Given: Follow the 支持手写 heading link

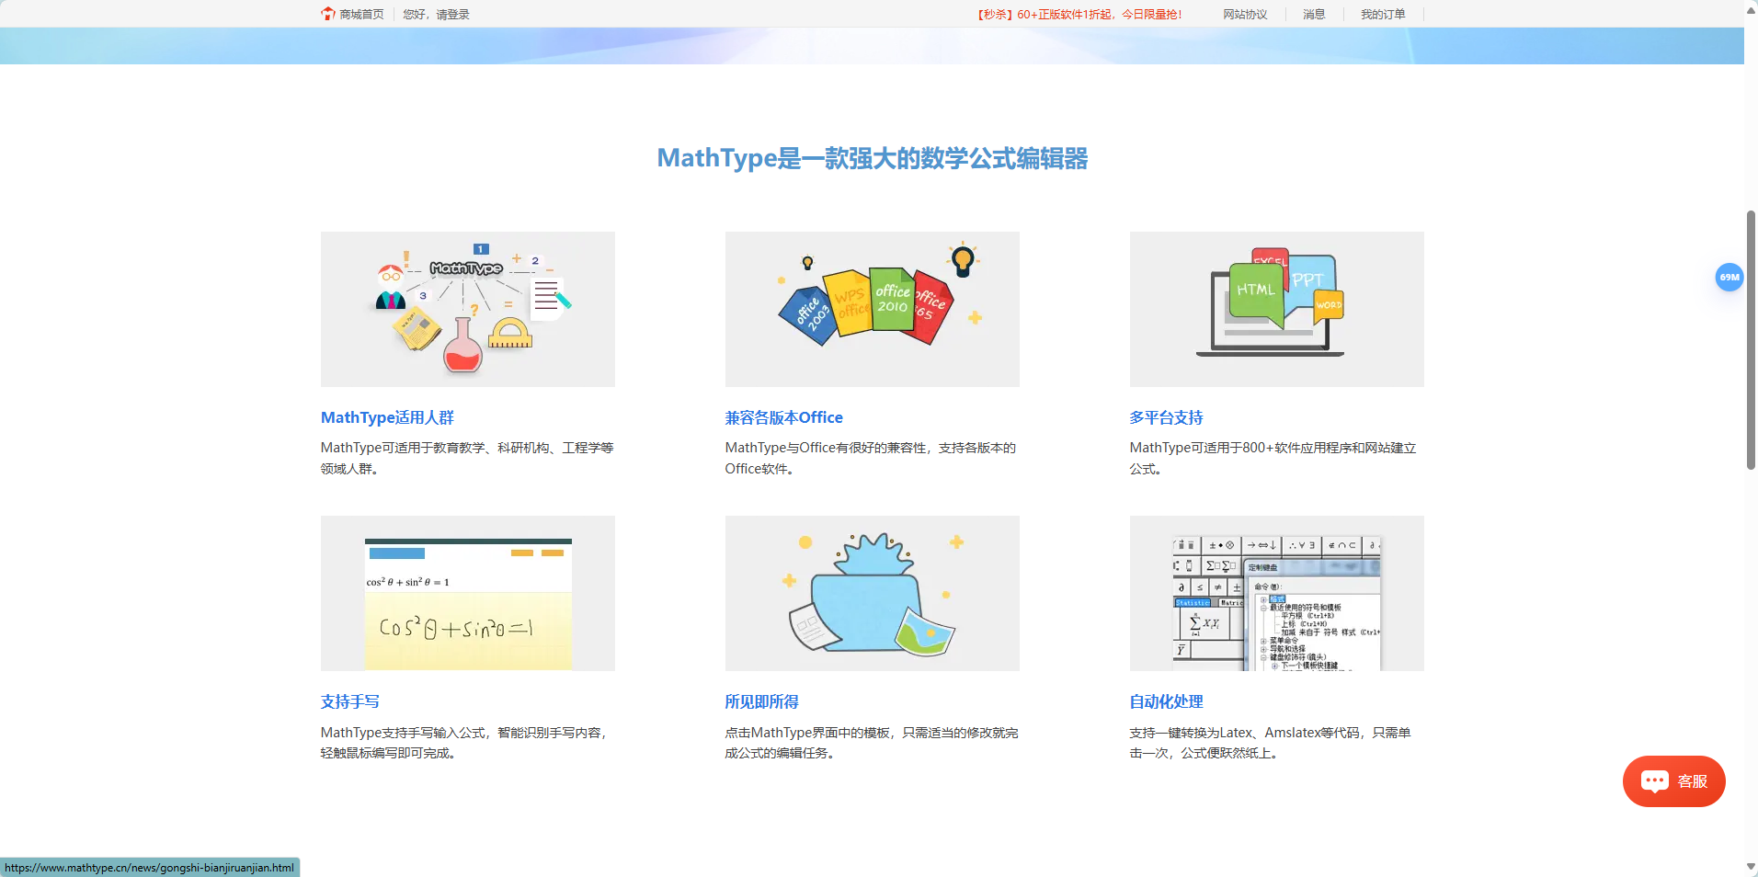Looking at the screenshot, I should (x=350, y=701).
